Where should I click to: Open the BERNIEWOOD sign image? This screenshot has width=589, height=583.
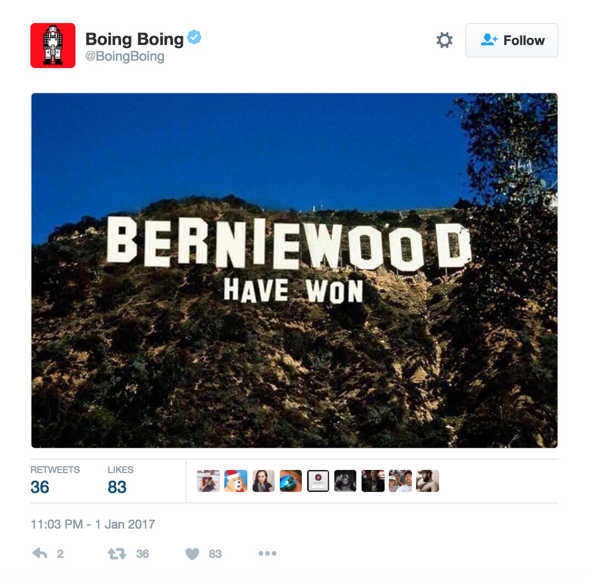(x=294, y=271)
